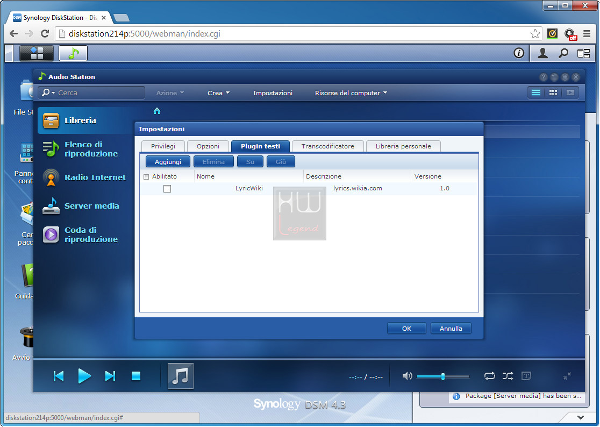Open the DSM widgets panel icon
The width and height of the screenshot is (600, 427).
583,53
